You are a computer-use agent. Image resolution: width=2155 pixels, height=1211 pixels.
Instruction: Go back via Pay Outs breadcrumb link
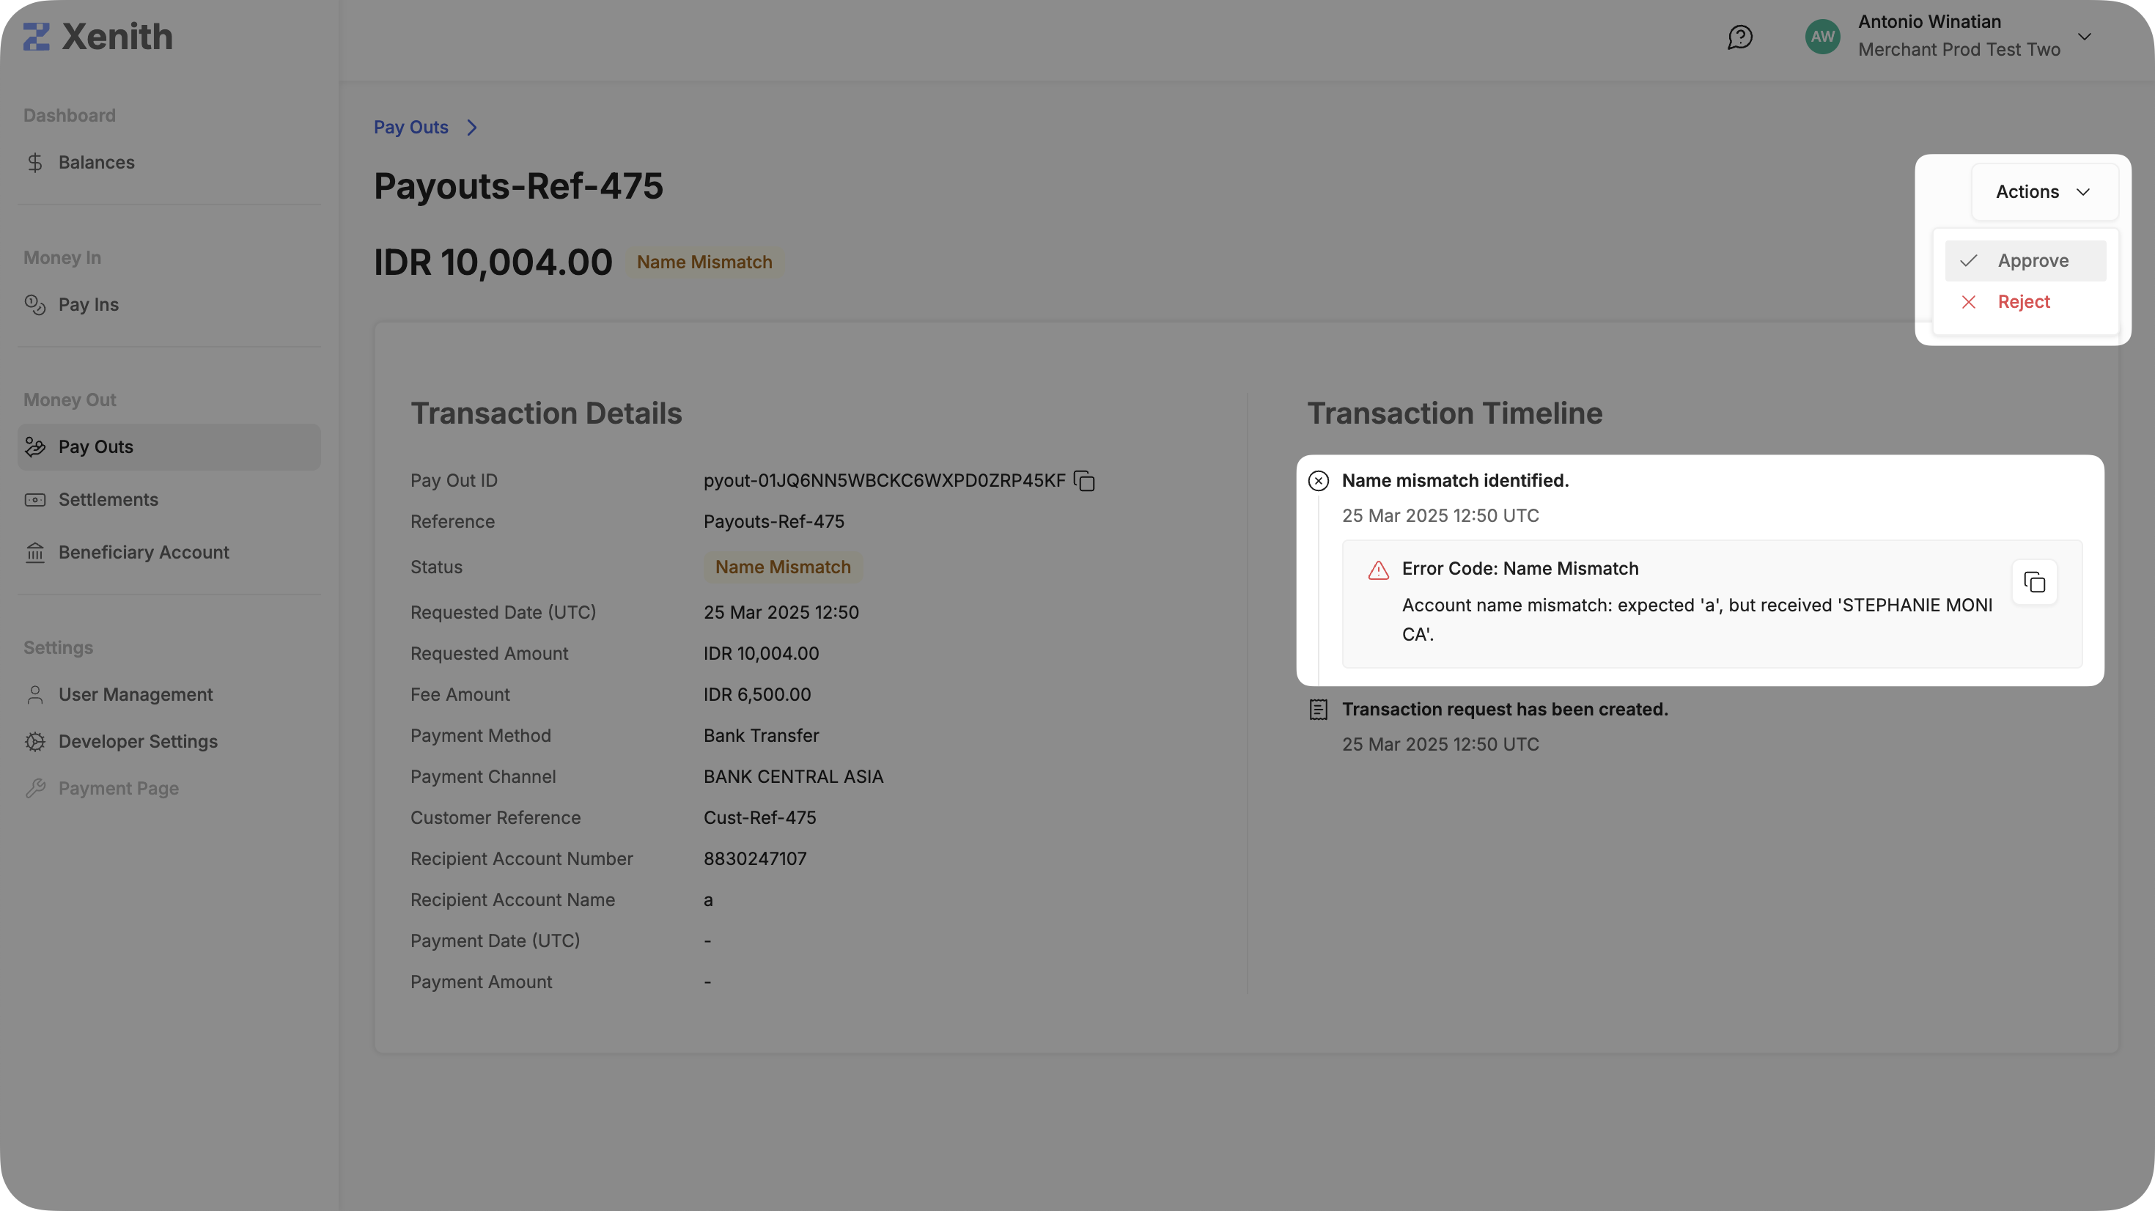tap(410, 128)
